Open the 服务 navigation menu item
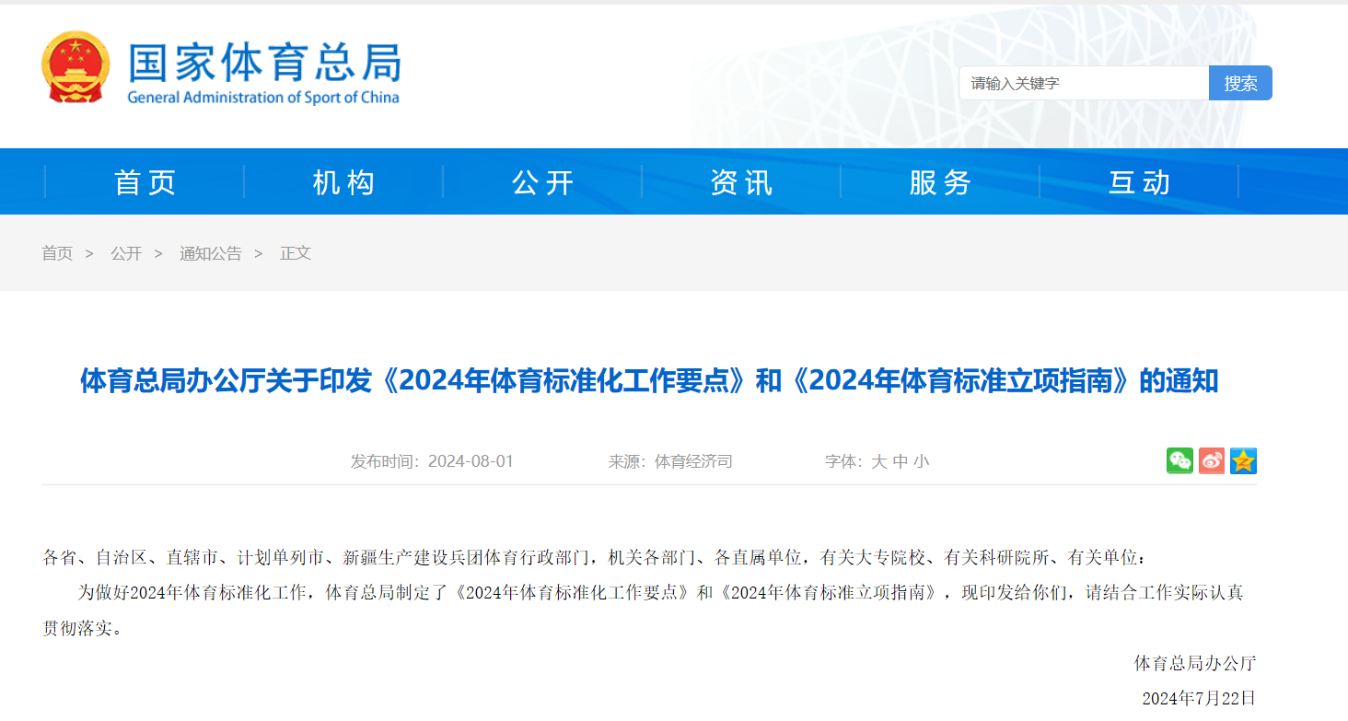This screenshot has height=721, width=1348. point(940,182)
